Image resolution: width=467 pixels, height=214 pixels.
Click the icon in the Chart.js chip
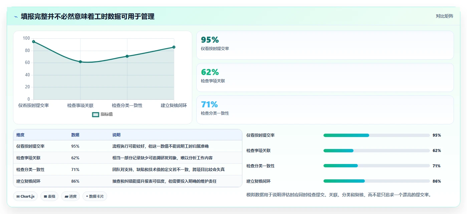click(x=18, y=197)
